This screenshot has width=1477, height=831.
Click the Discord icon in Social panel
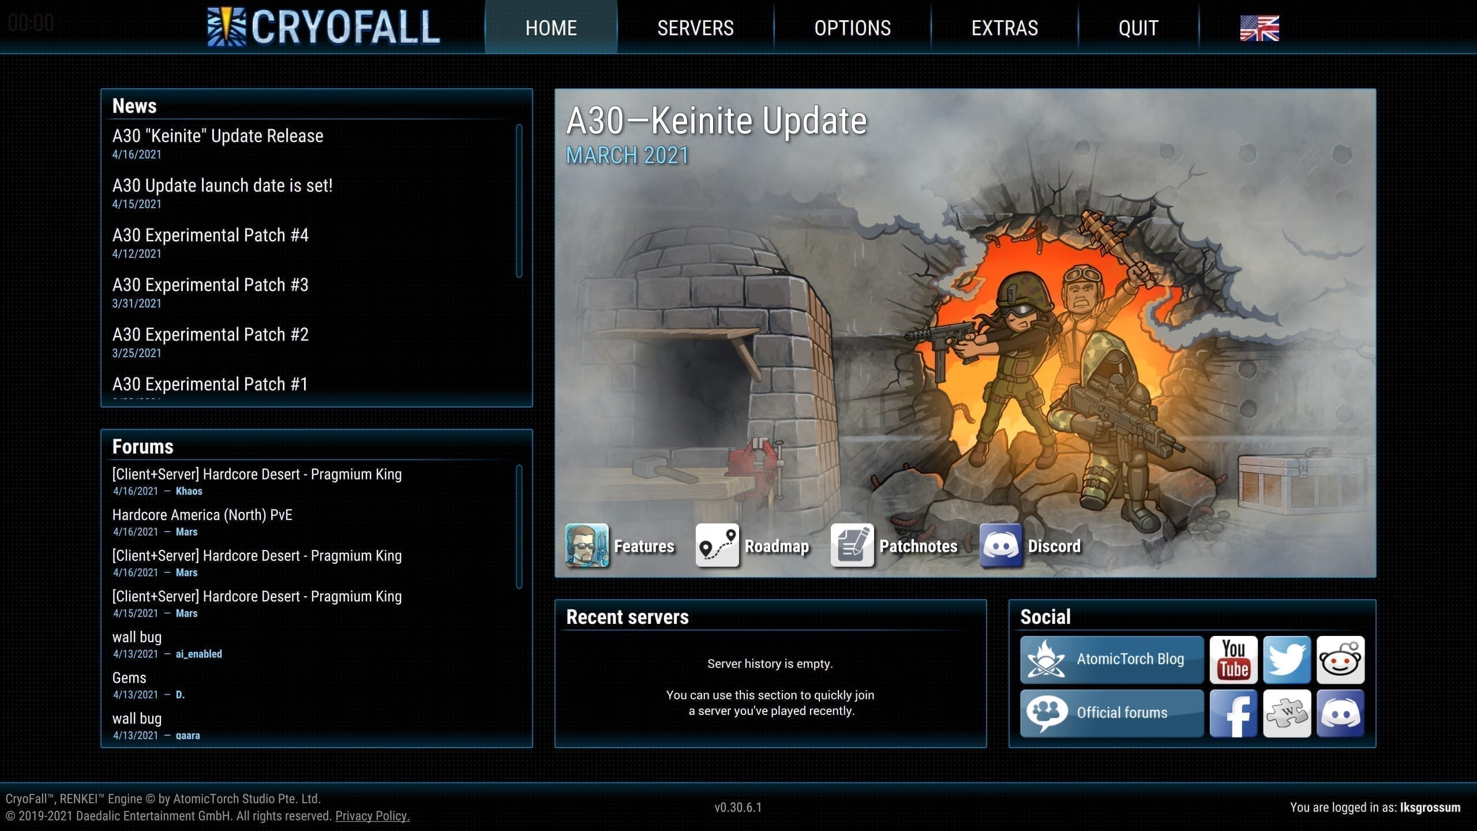pyautogui.click(x=1340, y=713)
